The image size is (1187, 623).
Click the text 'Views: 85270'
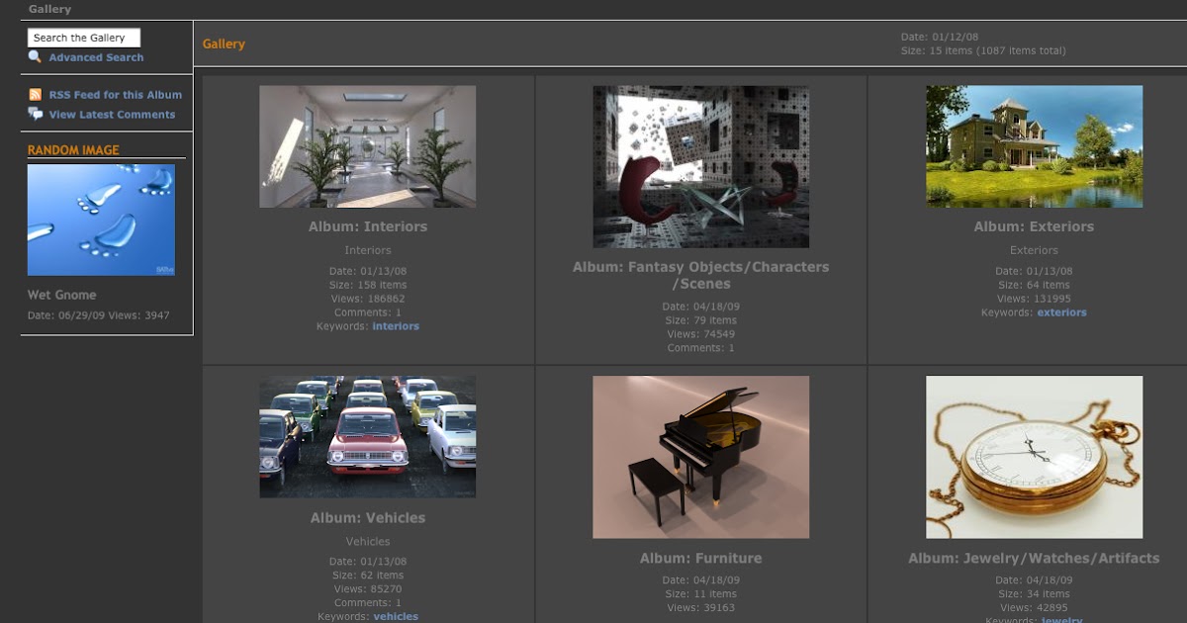point(368,589)
